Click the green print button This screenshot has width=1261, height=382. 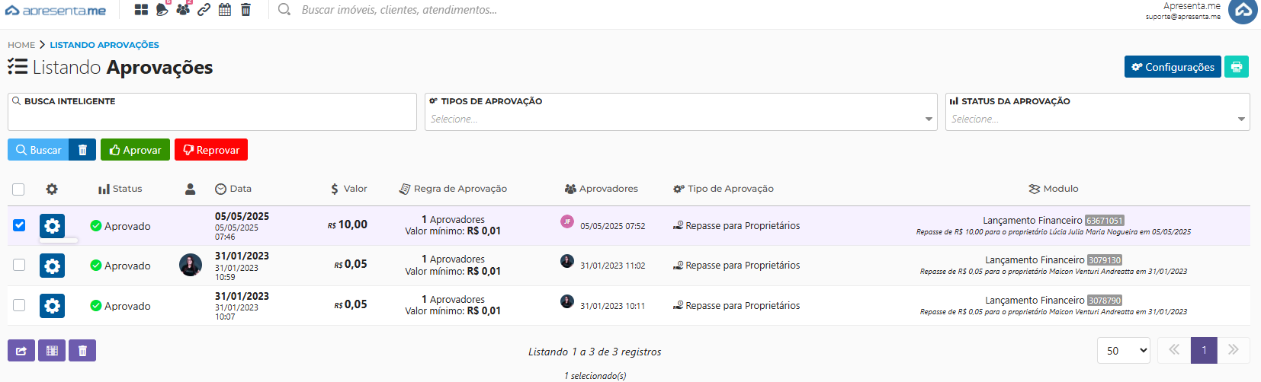click(x=1236, y=67)
